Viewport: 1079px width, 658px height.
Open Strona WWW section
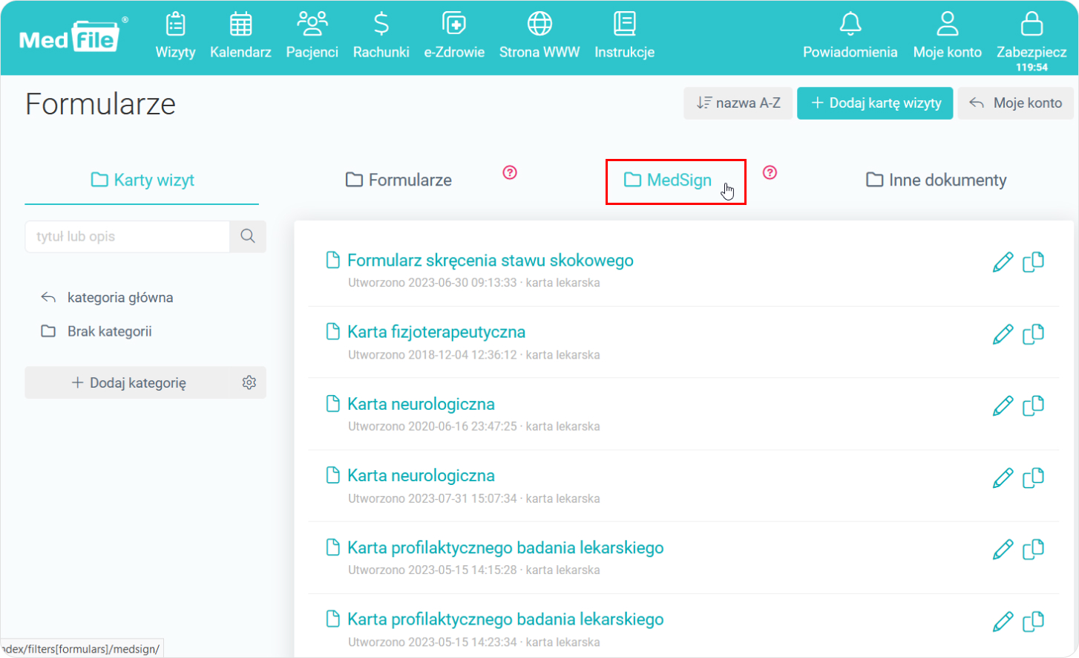tap(539, 36)
